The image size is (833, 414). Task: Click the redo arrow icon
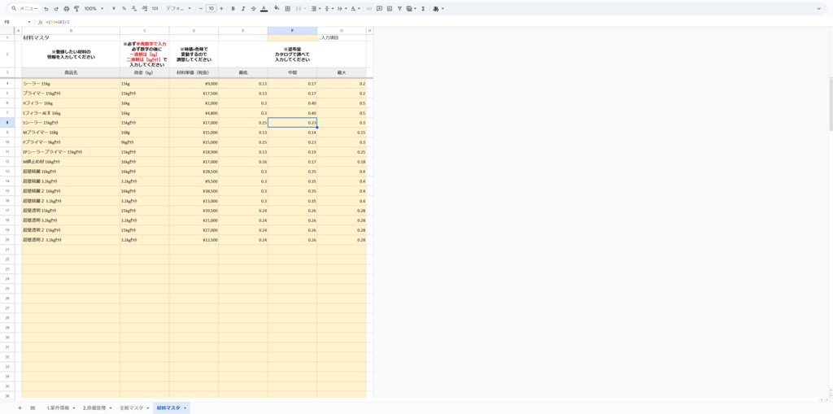click(56, 8)
